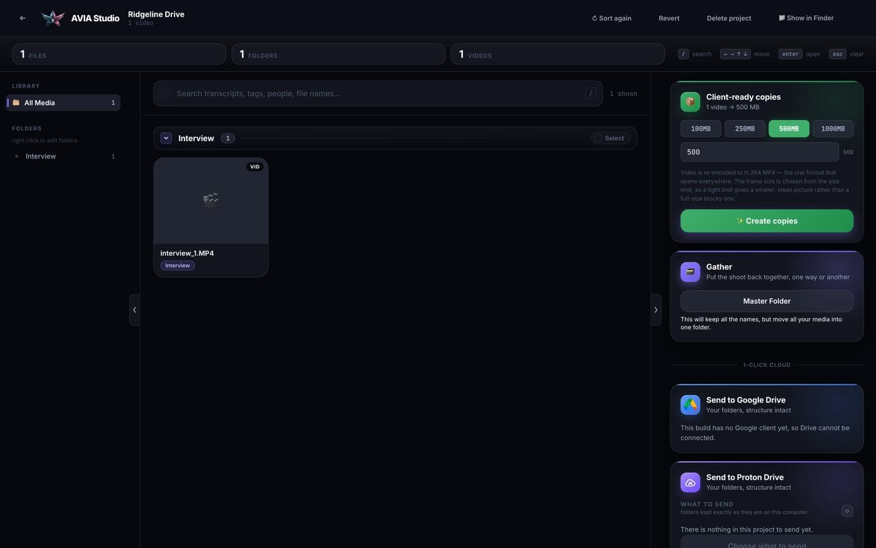
Task: Collapse the right panel arrow
Action: click(656, 310)
